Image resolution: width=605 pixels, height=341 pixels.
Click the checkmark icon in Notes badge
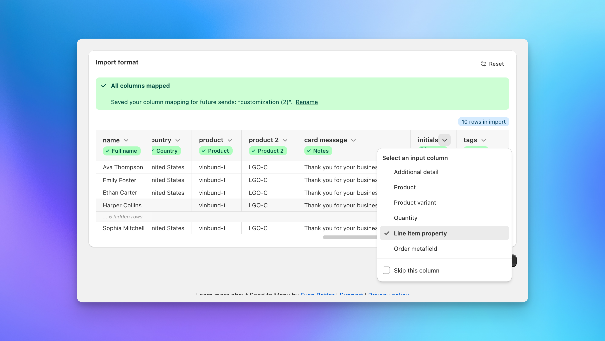[x=309, y=151]
